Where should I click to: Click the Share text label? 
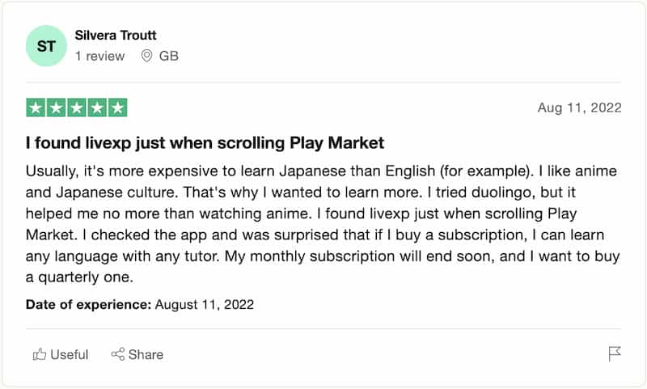146,354
